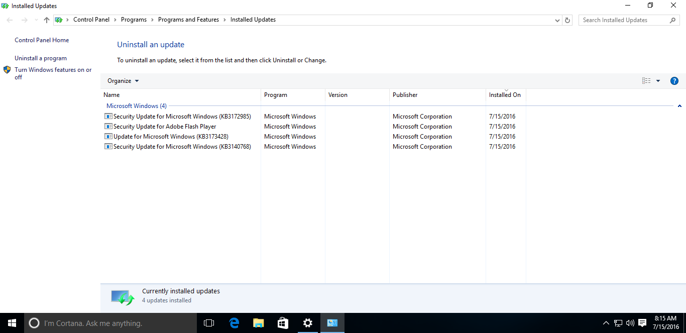Navigate back using the back arrow
686x333 pixels.
click(9, 20)
